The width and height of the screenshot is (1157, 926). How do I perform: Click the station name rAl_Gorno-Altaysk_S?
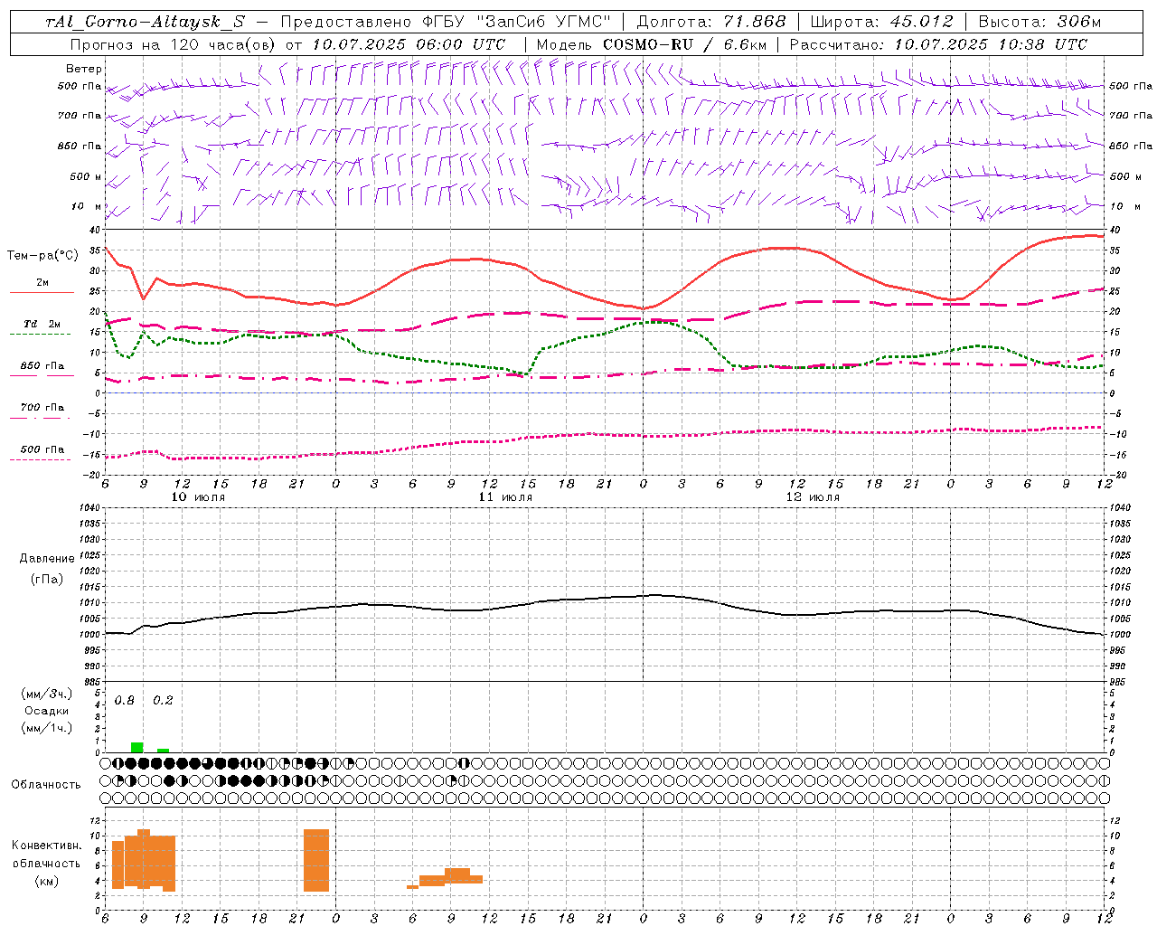pyautogui.click(x=145, y=22)
